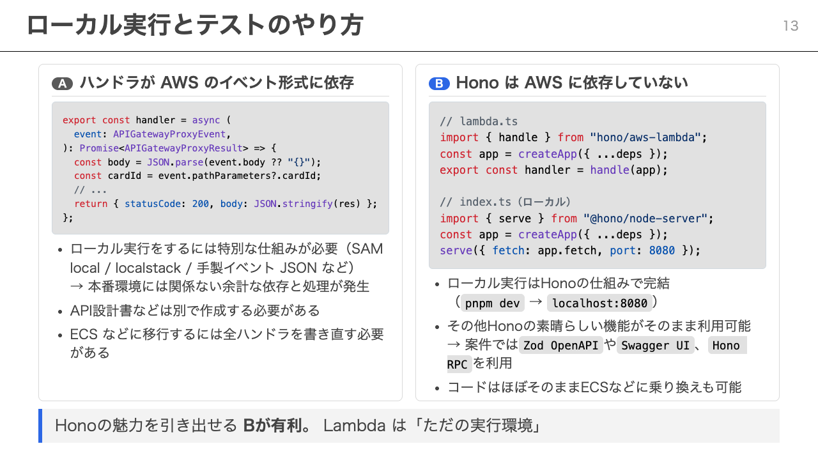Click the blue accent bar of conclusion box
Screen dimensions: 818x460
40,425
